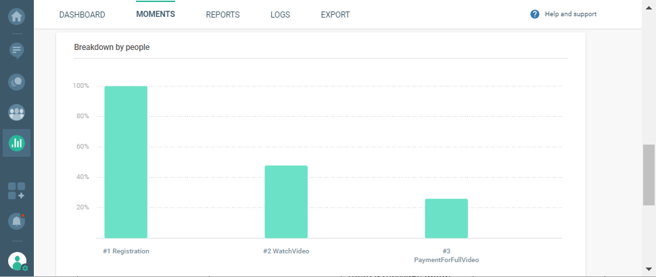This screenshot has width=656, height=277.
Task: Open the add apps grid icon
Action: [x=16, y=191]
